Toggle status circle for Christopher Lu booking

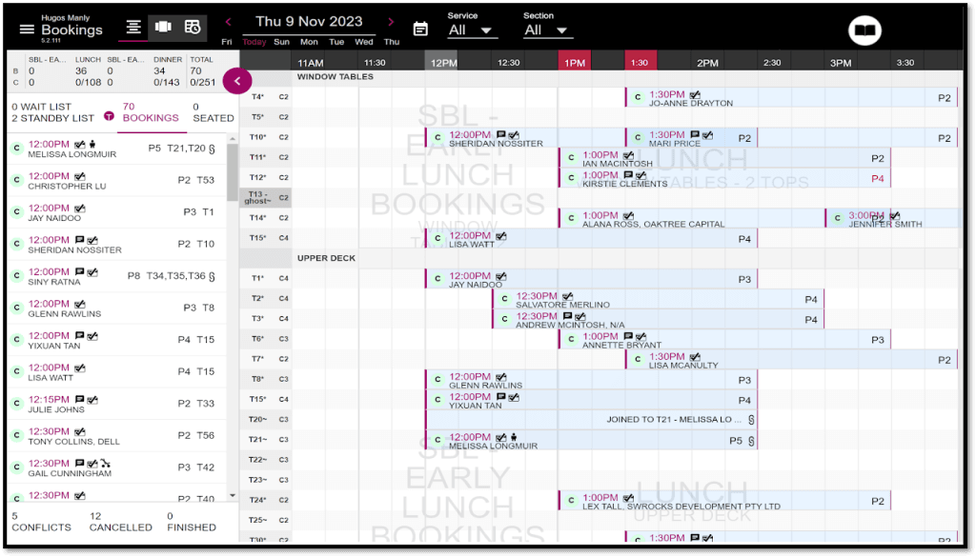pos(16,181)
